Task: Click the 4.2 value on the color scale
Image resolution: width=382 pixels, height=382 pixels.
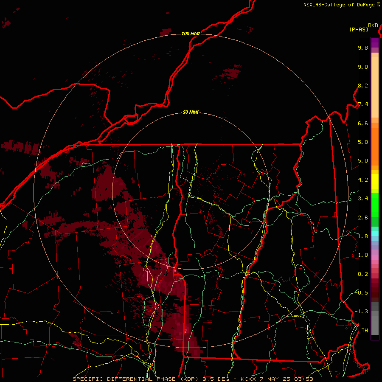Action: [x=363, y=180]
